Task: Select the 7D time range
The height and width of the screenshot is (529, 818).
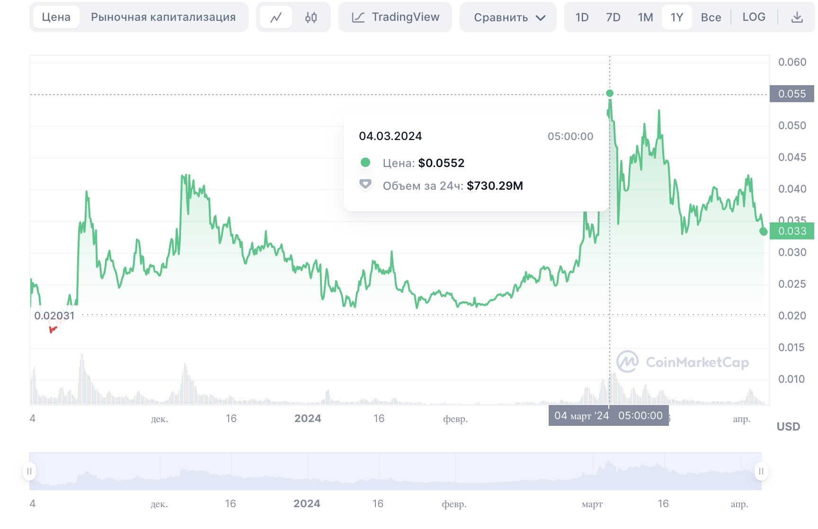Action: [x=613, y=18]
